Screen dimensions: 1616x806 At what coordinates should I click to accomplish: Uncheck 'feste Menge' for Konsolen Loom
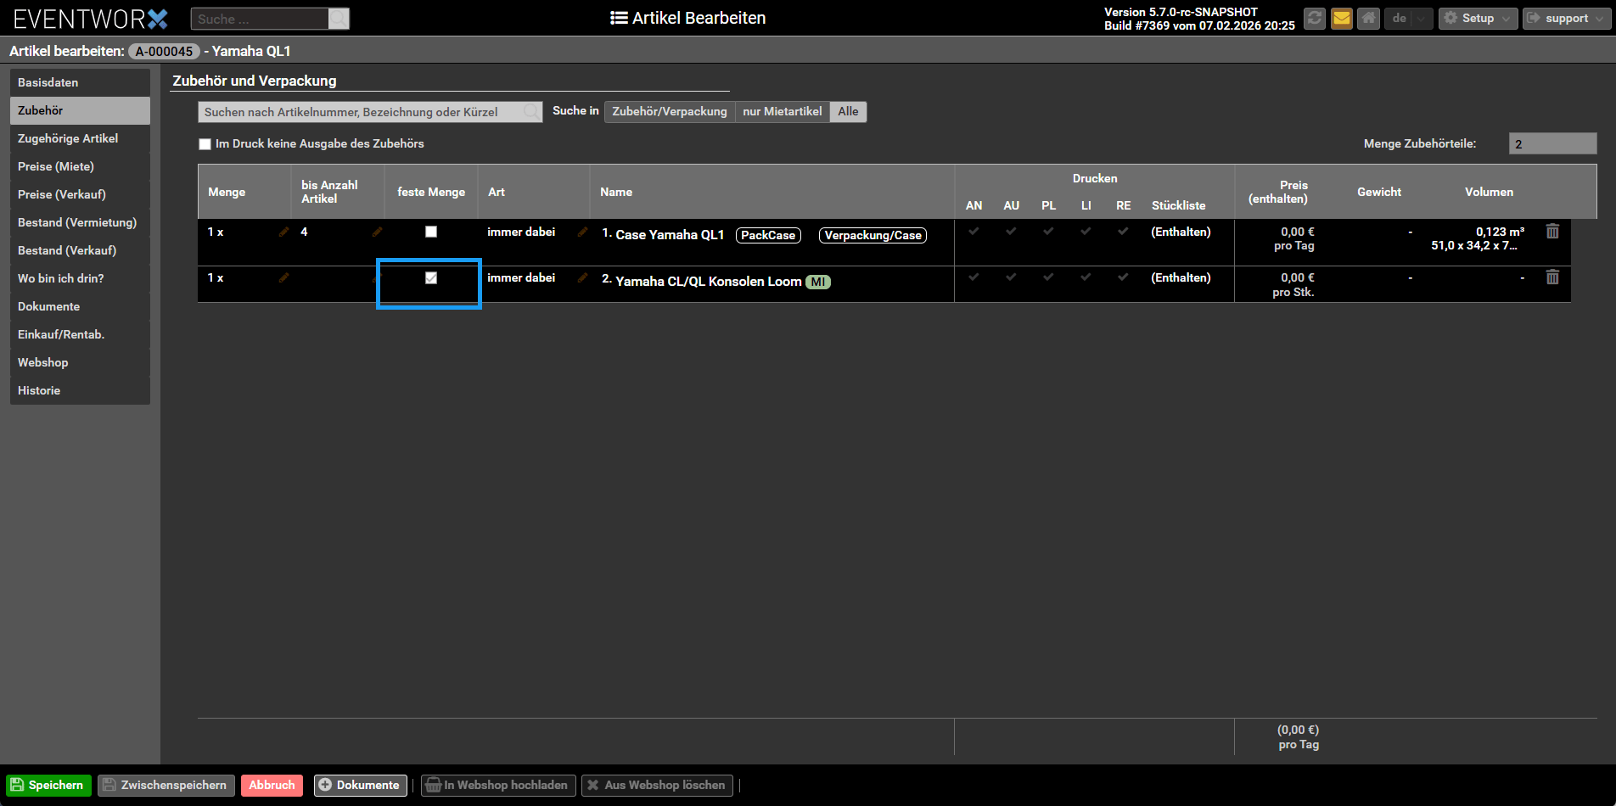tap(431, 278)
